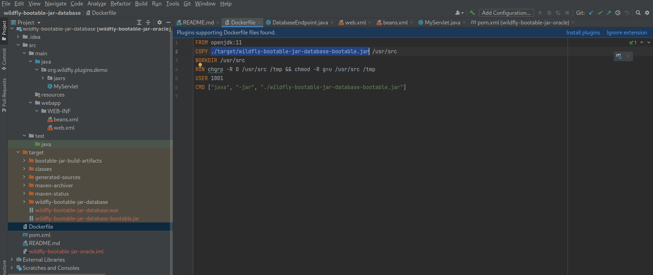Click the Build project hammer icon
The width and height of the screenshot is (653, 275).
click(x=472, y=13)
